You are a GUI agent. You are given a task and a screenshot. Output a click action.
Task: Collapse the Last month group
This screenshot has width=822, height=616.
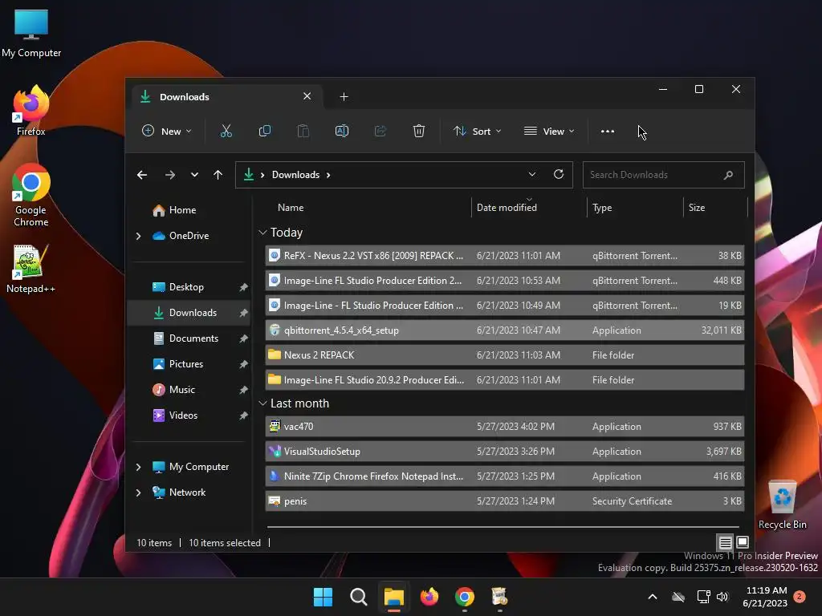(262, 403)
